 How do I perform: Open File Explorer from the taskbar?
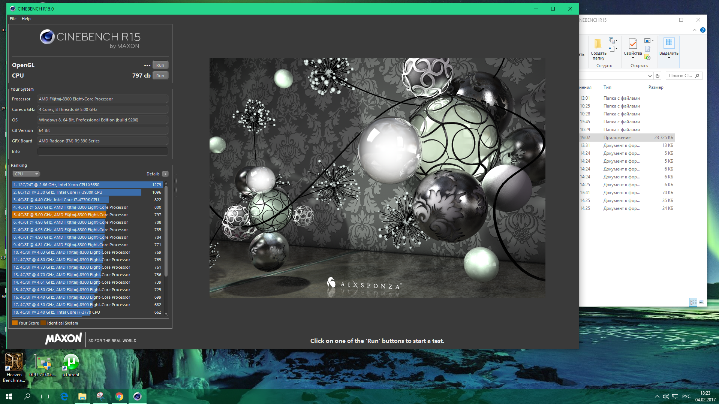coord(82,397)
